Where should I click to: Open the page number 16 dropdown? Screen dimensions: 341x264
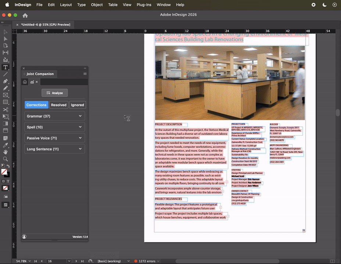click(69, 261)
